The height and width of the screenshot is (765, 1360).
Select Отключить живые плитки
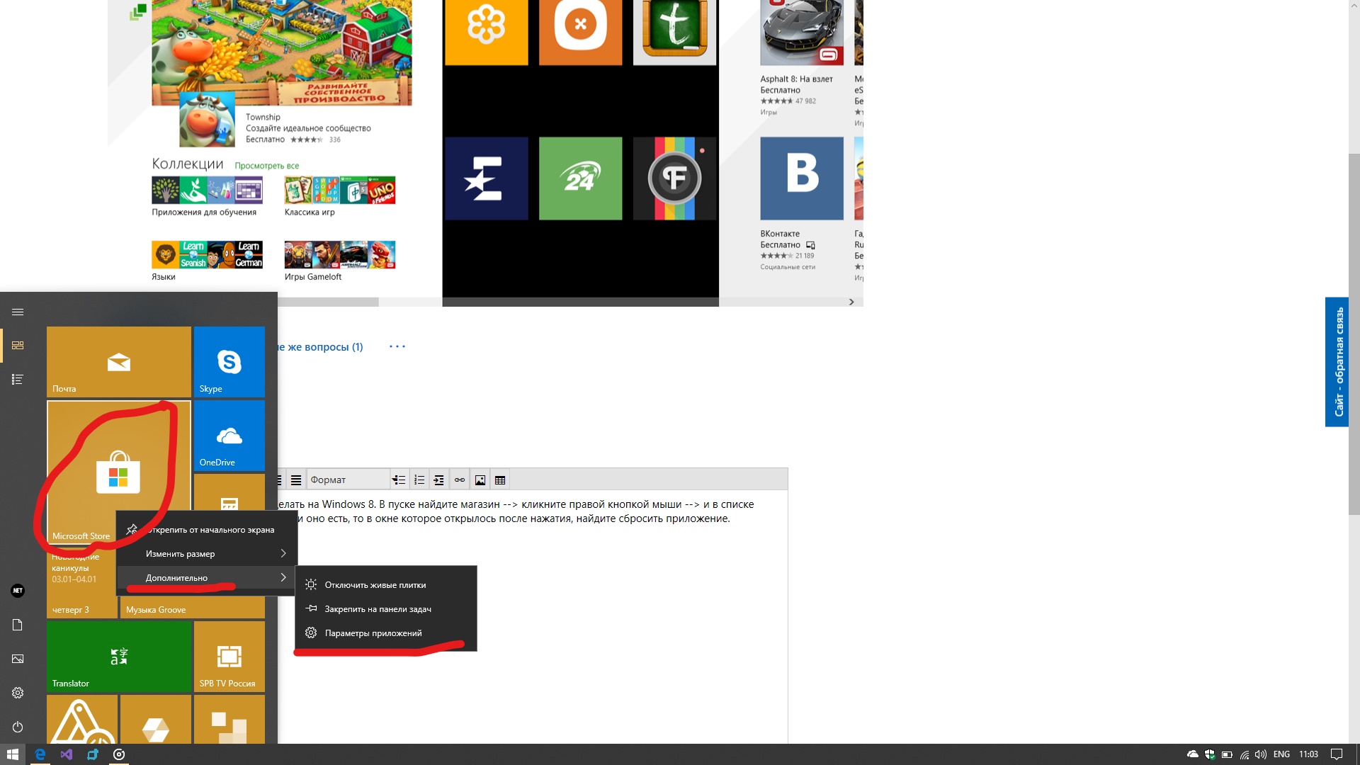(386, 585)
